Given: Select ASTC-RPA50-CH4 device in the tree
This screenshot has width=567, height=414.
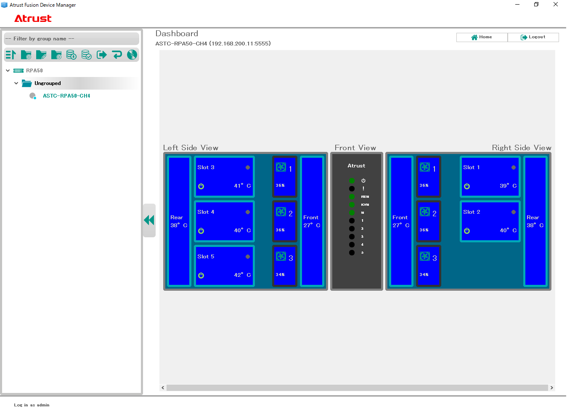Looking at the screenshot, I should tap(66, 96).
